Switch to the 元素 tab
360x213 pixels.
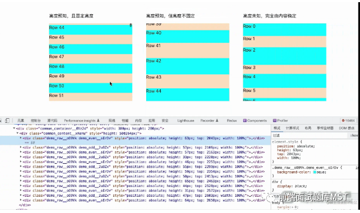click(21, 120)
